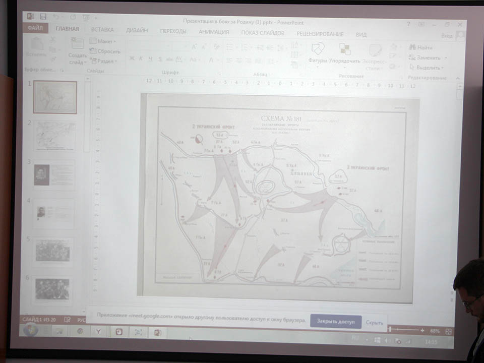Select slide 3 thumbnail in the panel
This screenshot has height=363, width=484.
[x=55, y=175]
